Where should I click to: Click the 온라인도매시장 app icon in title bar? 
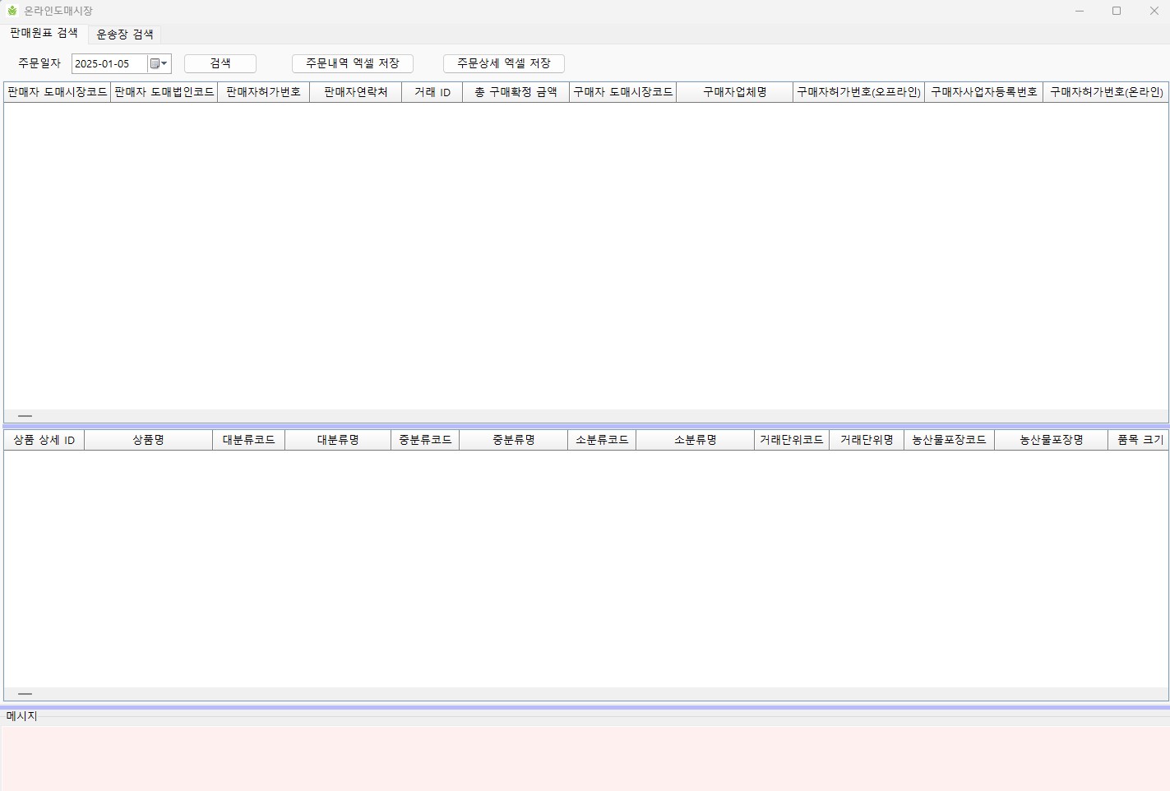point(12,11)
